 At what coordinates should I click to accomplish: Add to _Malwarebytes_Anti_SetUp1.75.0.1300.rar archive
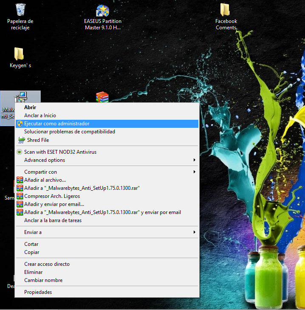pyautogui.click(x=107, y=188)
